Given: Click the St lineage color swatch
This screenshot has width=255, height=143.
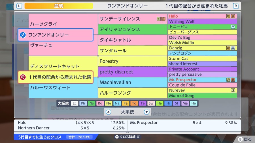Looking at the screenshot, I should [x=177, y=103].
